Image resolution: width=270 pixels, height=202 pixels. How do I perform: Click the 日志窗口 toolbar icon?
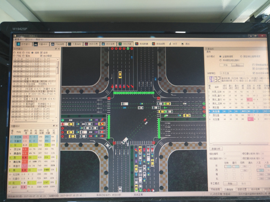coord(23,43)
